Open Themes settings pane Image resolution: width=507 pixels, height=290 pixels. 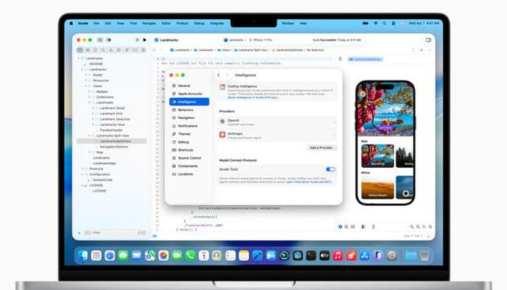point(189,134)
